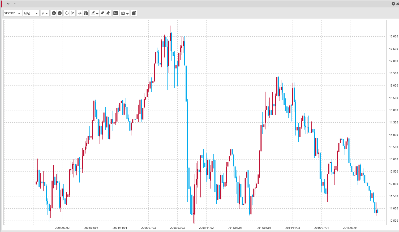Zoom in with the plus button
The image size is (399, 232).
[x=54, y=13]
